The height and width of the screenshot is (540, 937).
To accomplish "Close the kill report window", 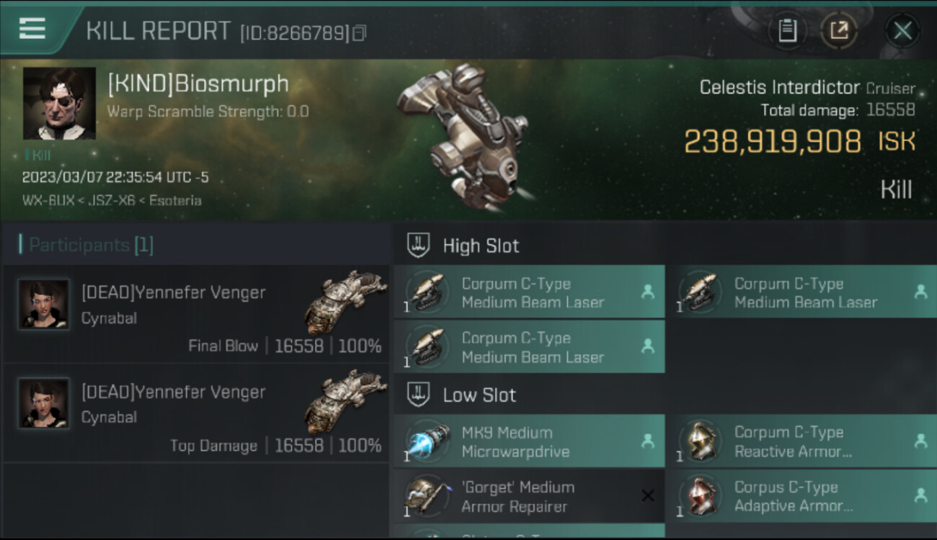I will [x=902, y=30].
